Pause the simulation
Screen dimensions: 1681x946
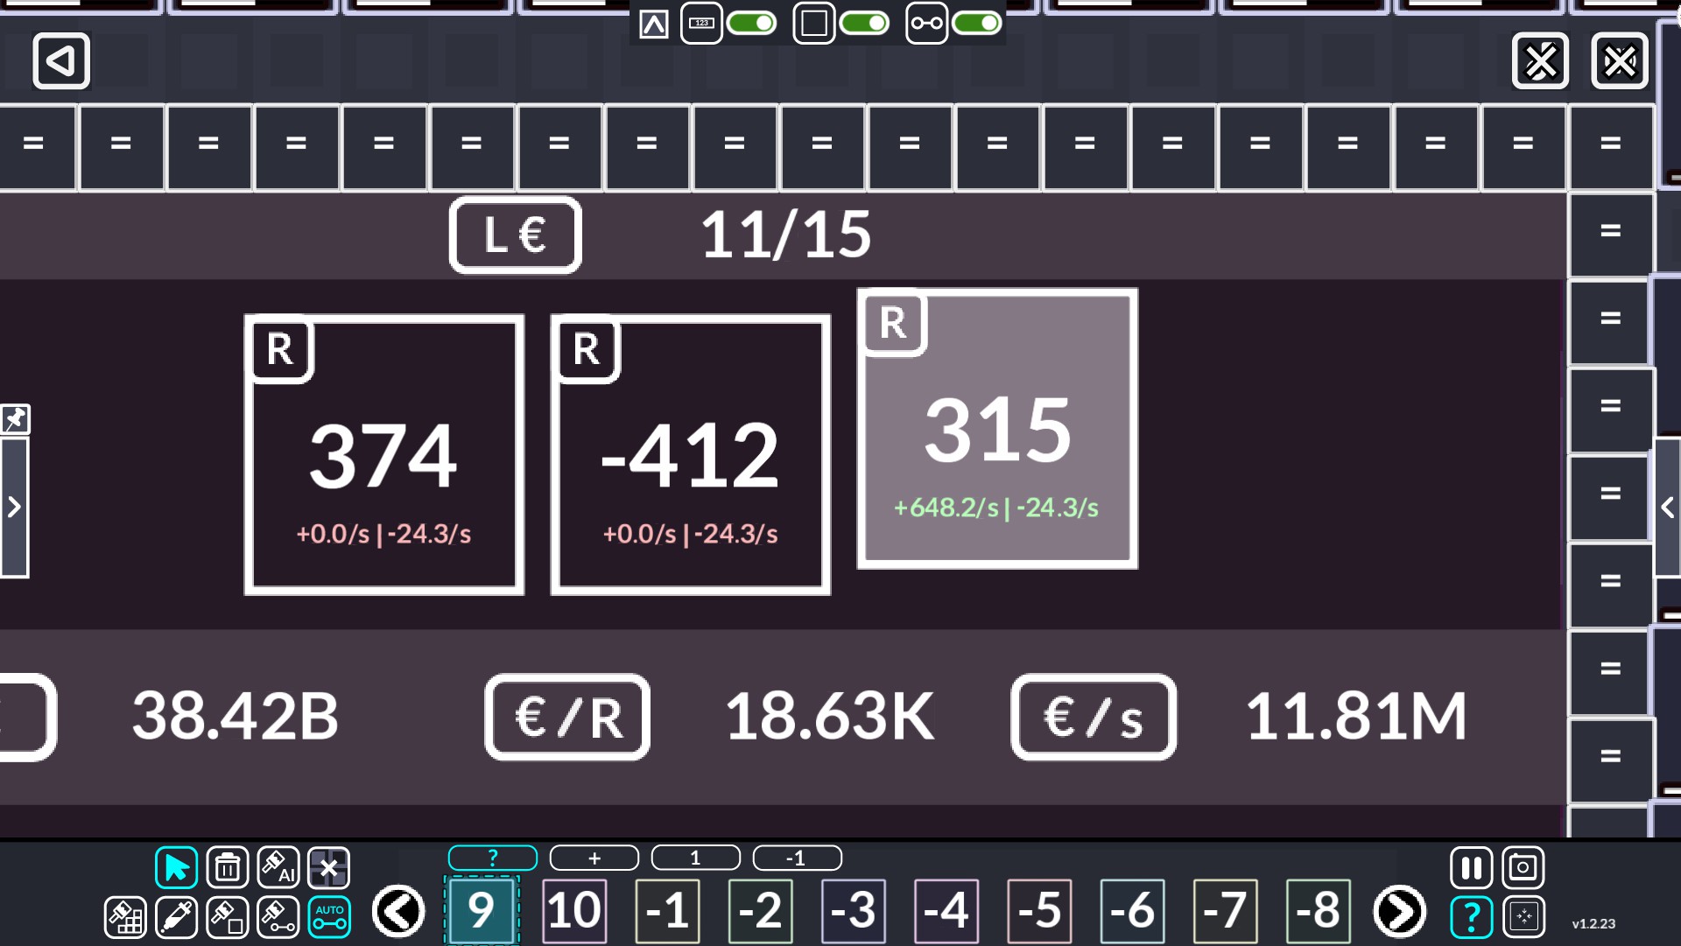(x=1471, y=868)
